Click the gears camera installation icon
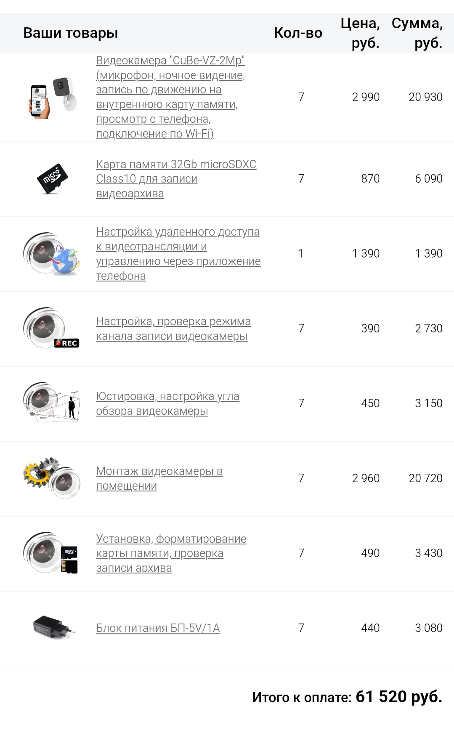The height and width of the screenshot is (730, 454). click(52, 478)
